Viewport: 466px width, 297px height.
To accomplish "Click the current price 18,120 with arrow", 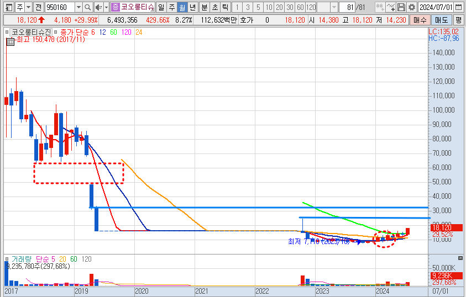I will (x=30, y=20).
